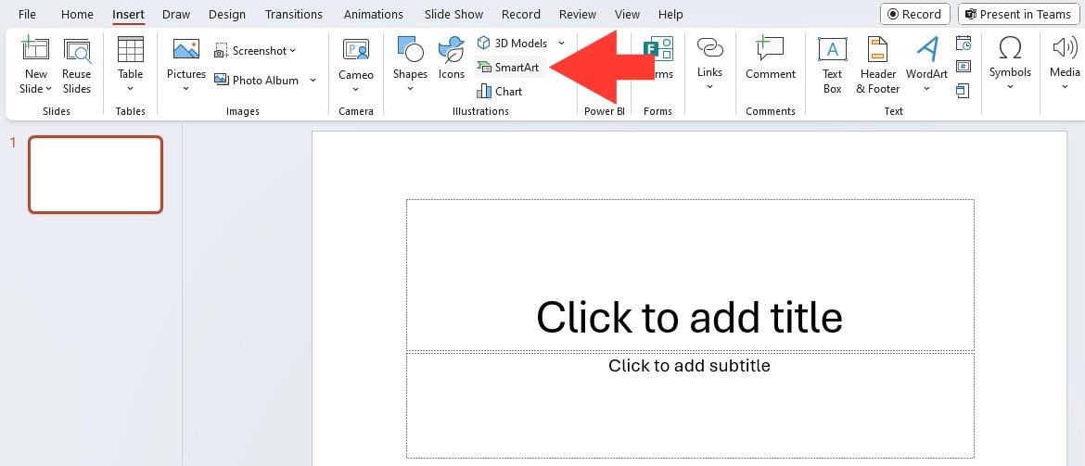Expand the Media dropdown arrow
1085x466 pixels.
[x=1065, y=87]
